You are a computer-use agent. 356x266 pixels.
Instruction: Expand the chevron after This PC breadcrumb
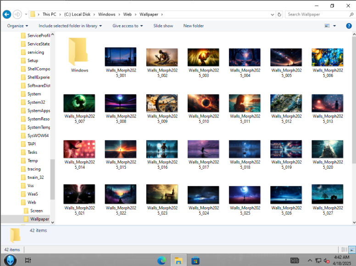[60, 15]
